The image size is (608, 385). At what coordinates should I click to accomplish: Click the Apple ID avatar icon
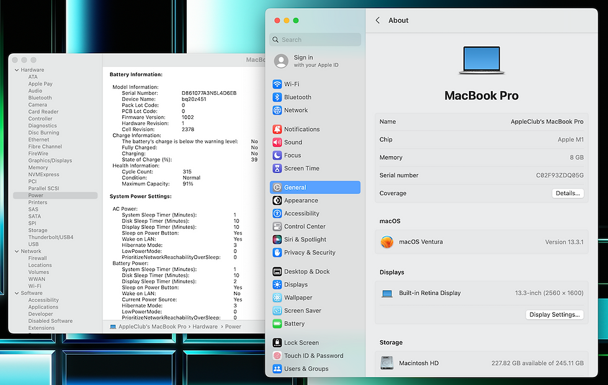(281, 61)
